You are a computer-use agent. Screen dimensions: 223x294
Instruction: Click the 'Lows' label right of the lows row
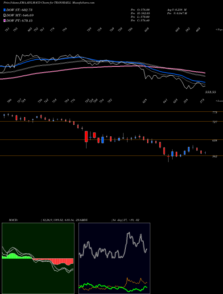(x=219, y=101)
